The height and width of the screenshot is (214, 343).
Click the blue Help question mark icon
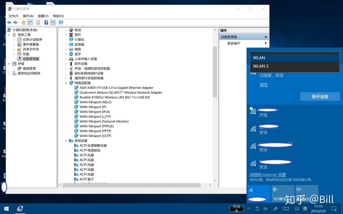click(x=46, y=22)
